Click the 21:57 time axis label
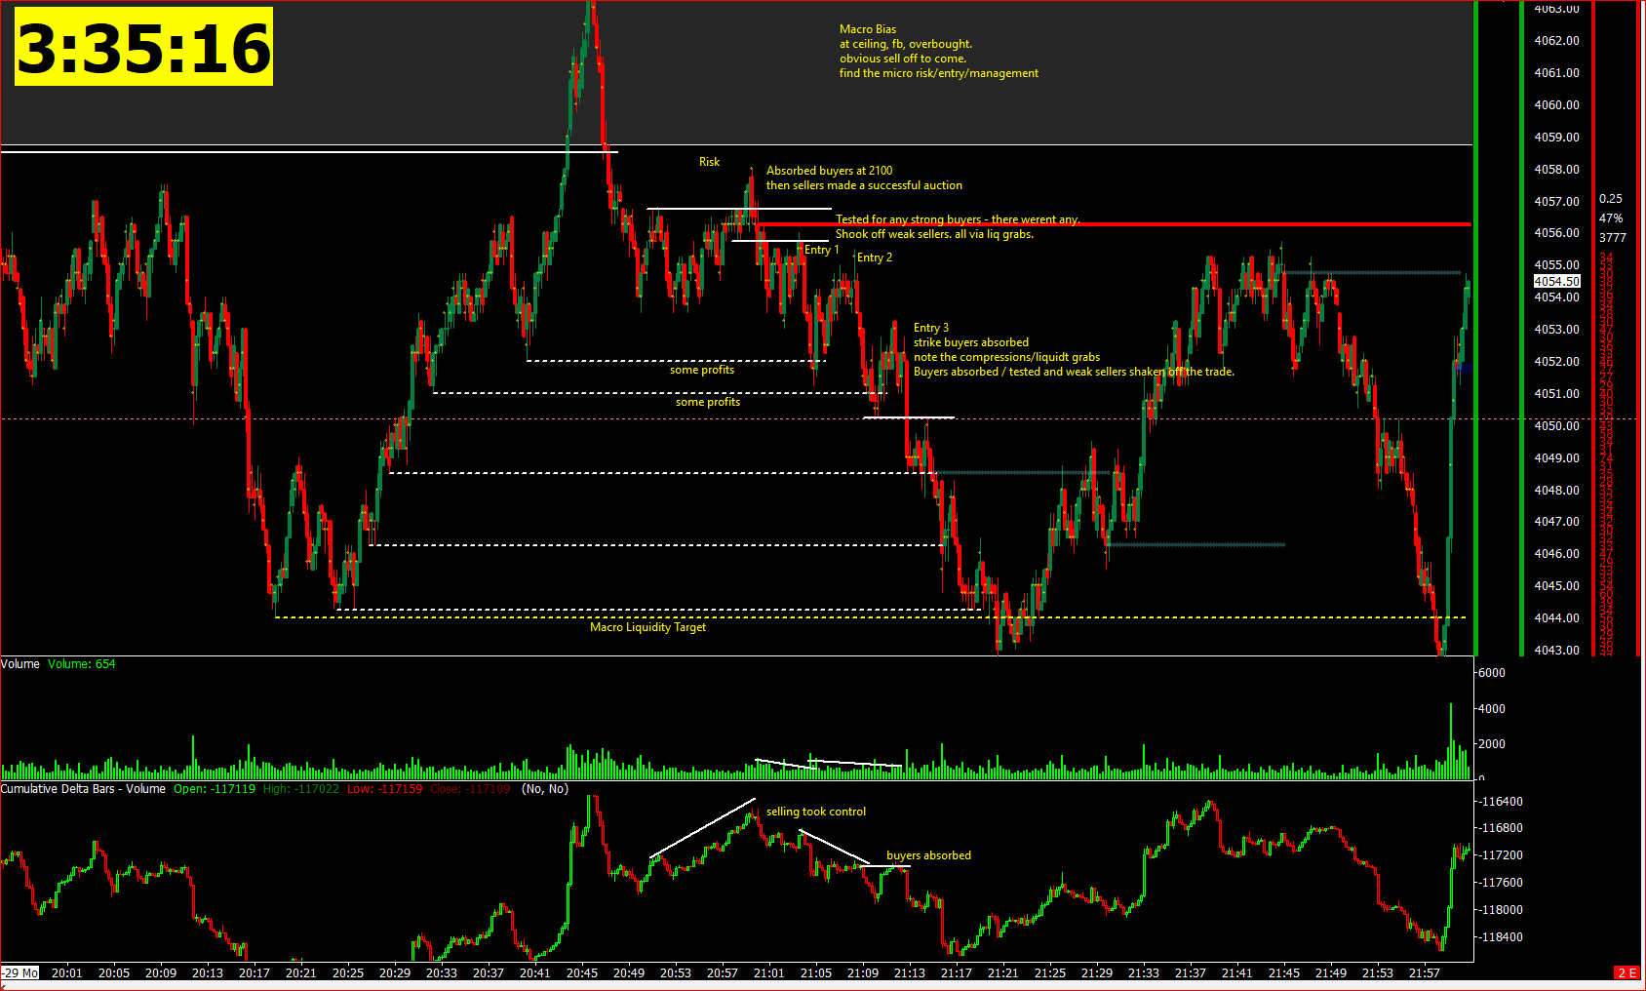This screenshot has width=1646, height=991. 1425,972
